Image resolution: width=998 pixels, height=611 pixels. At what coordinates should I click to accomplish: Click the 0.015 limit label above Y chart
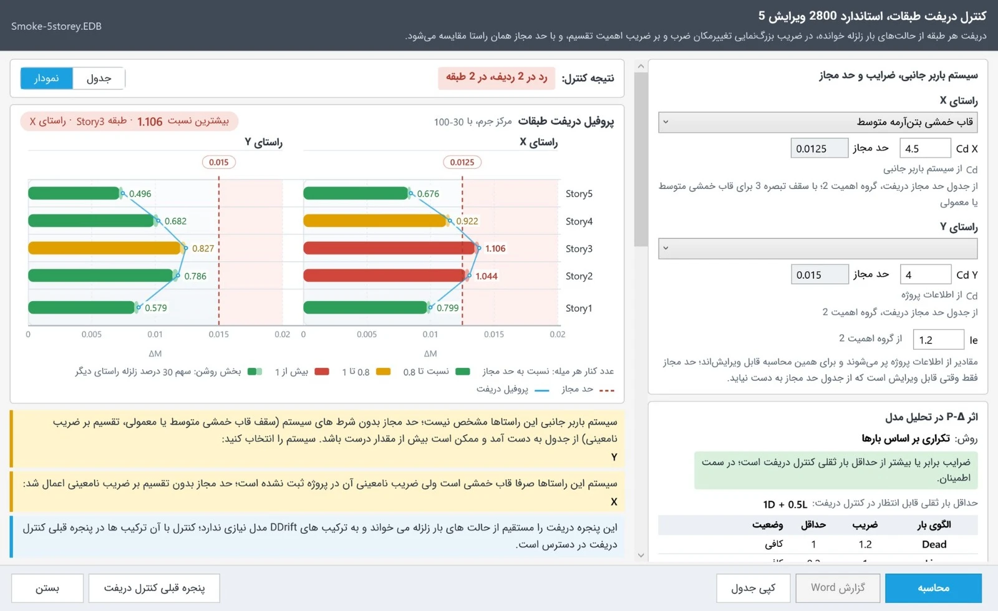[x=219, y=162]
